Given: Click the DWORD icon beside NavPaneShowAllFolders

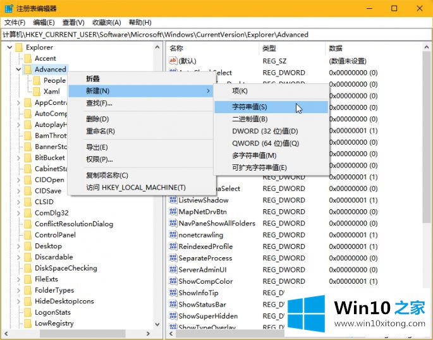Looking at the screenshot, I should 173,223.
